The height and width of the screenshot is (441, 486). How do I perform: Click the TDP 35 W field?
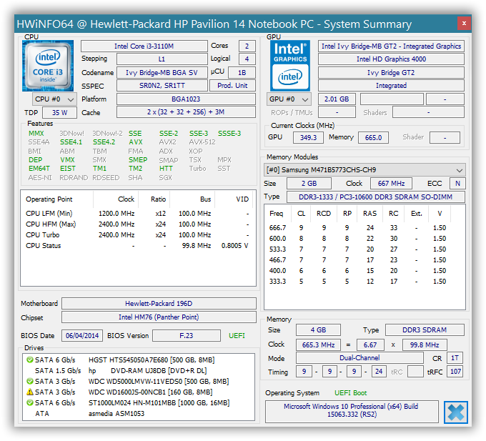pyautogui.click(x=59, y=112)
